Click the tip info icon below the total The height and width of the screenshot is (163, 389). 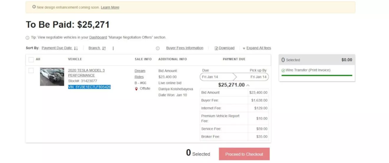click(x=27, y=38)
